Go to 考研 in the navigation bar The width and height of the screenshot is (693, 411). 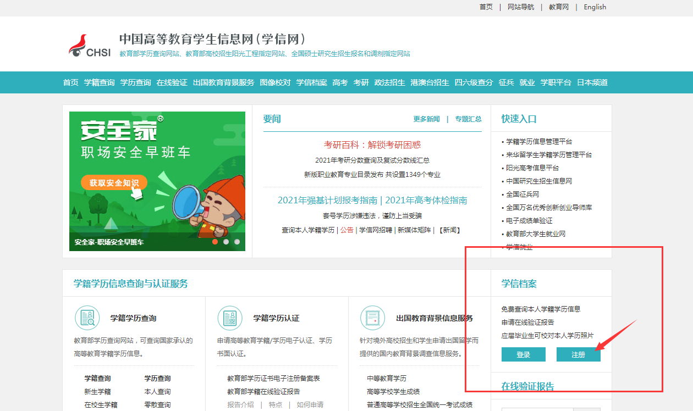(x=361, y=82)
